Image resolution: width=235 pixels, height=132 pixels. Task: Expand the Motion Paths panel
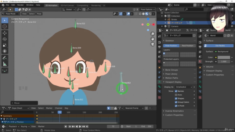pyautogui.click(x=171, y=78)
